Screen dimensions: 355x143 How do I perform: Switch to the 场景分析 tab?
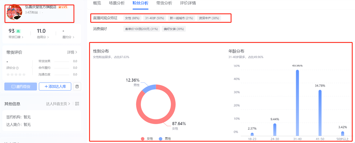coord(117,3)
